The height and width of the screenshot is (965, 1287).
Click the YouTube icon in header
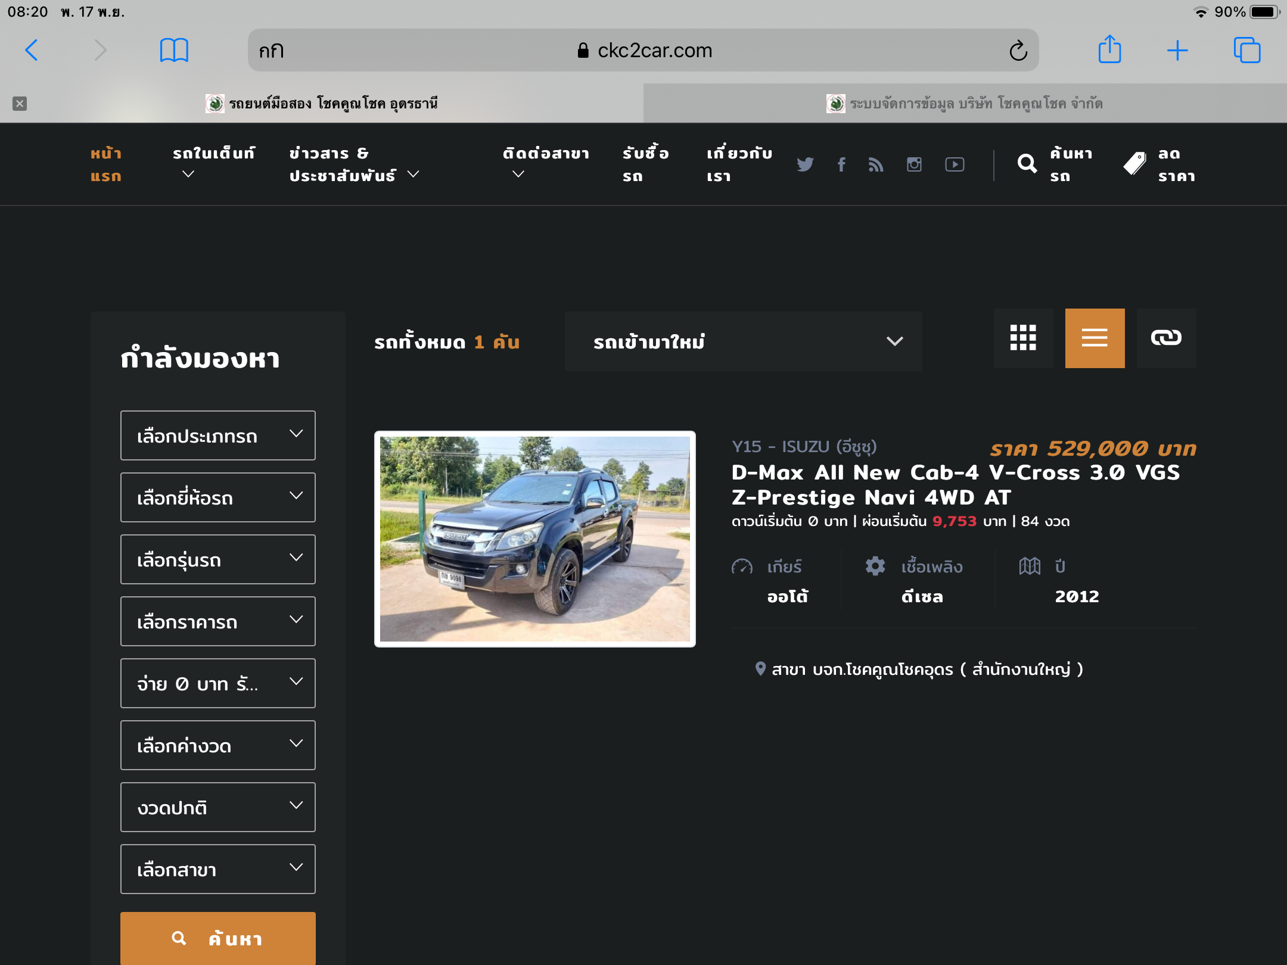click(955, 164)
